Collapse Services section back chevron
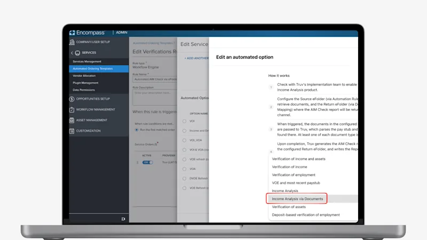Viewport: 427px width, 240px height. pos(72,53)
